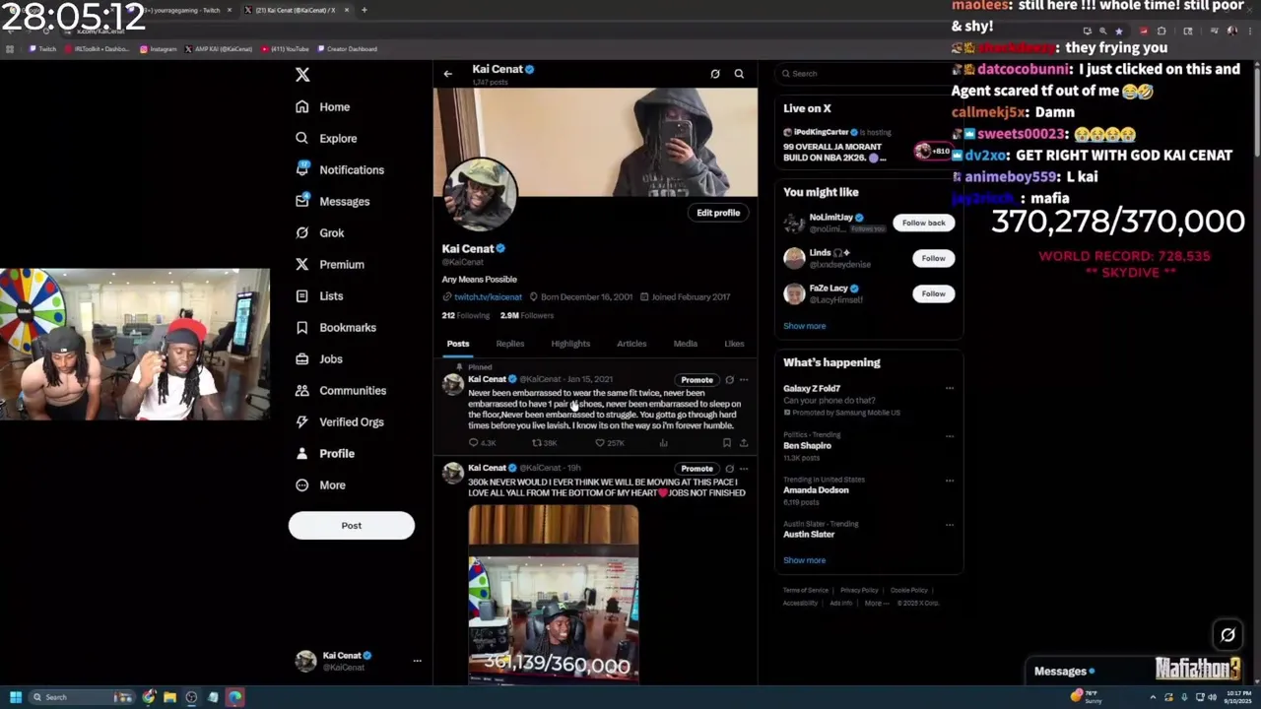
Task: Open options for Austin Slater trend
Action: [950, 525]
